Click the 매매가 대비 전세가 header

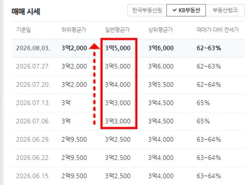click(x=218, y=30)
